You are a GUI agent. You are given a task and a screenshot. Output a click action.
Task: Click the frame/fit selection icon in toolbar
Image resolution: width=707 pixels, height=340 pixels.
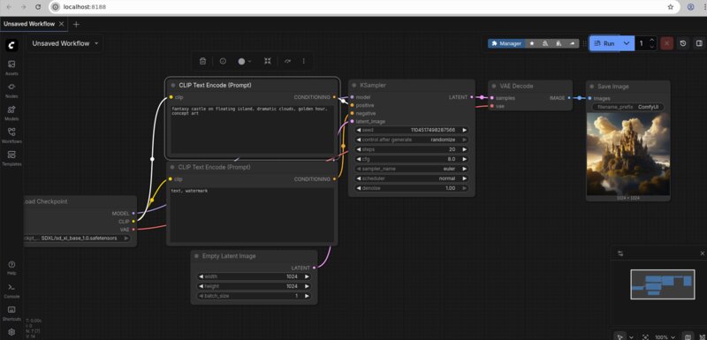coord(268,61)
